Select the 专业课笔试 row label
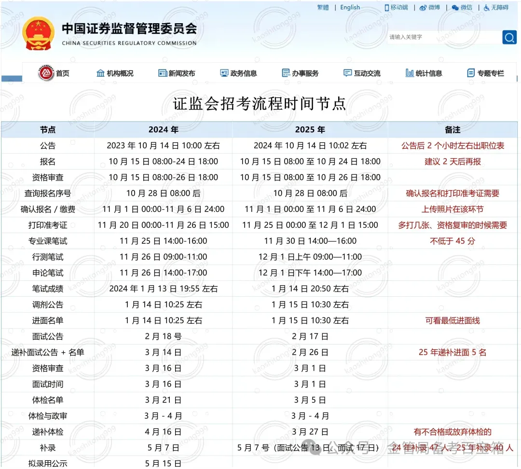Screen dimensions: 521x469 (48, 241)
